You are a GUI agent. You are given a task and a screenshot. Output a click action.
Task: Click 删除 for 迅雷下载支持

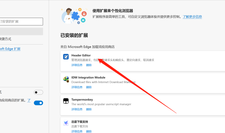pyautogui.click(x=89, y=131)
